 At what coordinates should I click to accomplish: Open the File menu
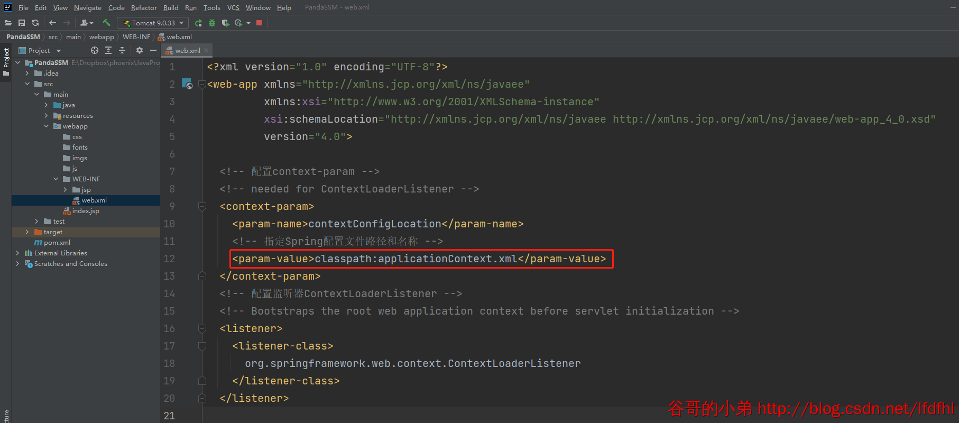[x=23, y=7]
